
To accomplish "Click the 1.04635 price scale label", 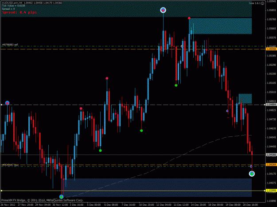I will click(271, 128).
